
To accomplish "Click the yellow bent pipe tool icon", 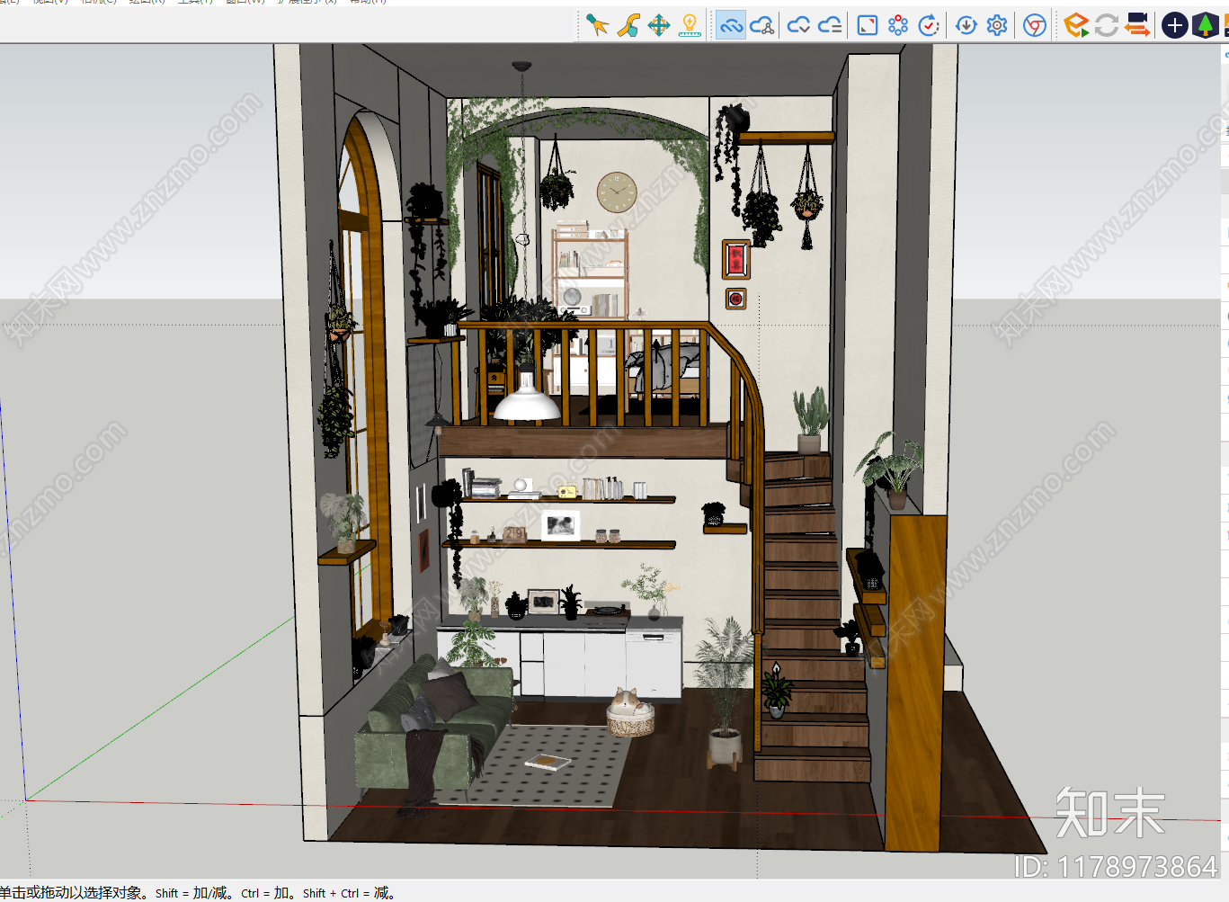I will pyautogui.click(x=628, y=25).
